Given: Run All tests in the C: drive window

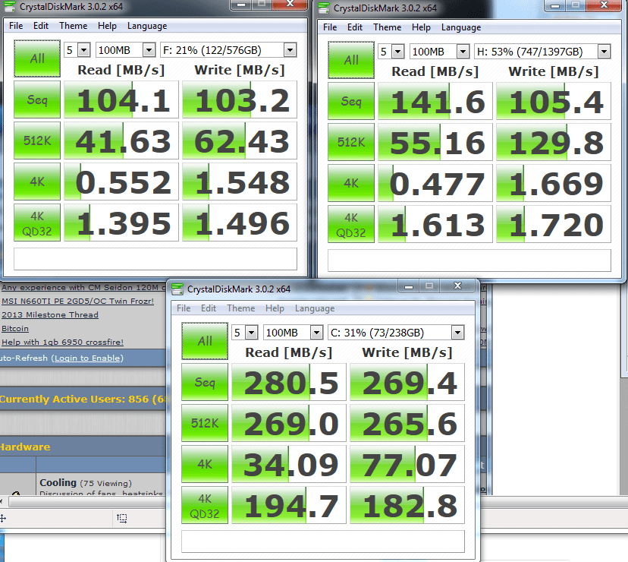Looking at the screenshot, I should [x=205, y=341].
